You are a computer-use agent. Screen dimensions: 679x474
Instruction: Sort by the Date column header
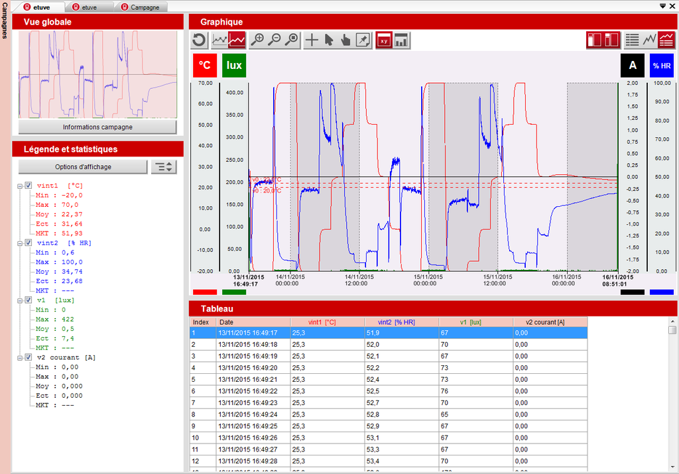(x=253, y=322)
